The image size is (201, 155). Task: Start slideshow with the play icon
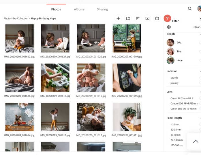147,18
